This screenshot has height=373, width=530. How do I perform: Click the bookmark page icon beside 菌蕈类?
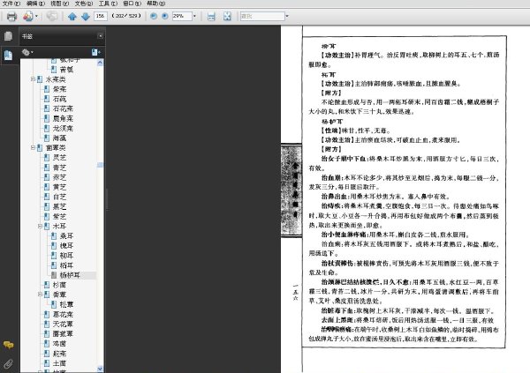pyautogui.click(x=40, y=148)
